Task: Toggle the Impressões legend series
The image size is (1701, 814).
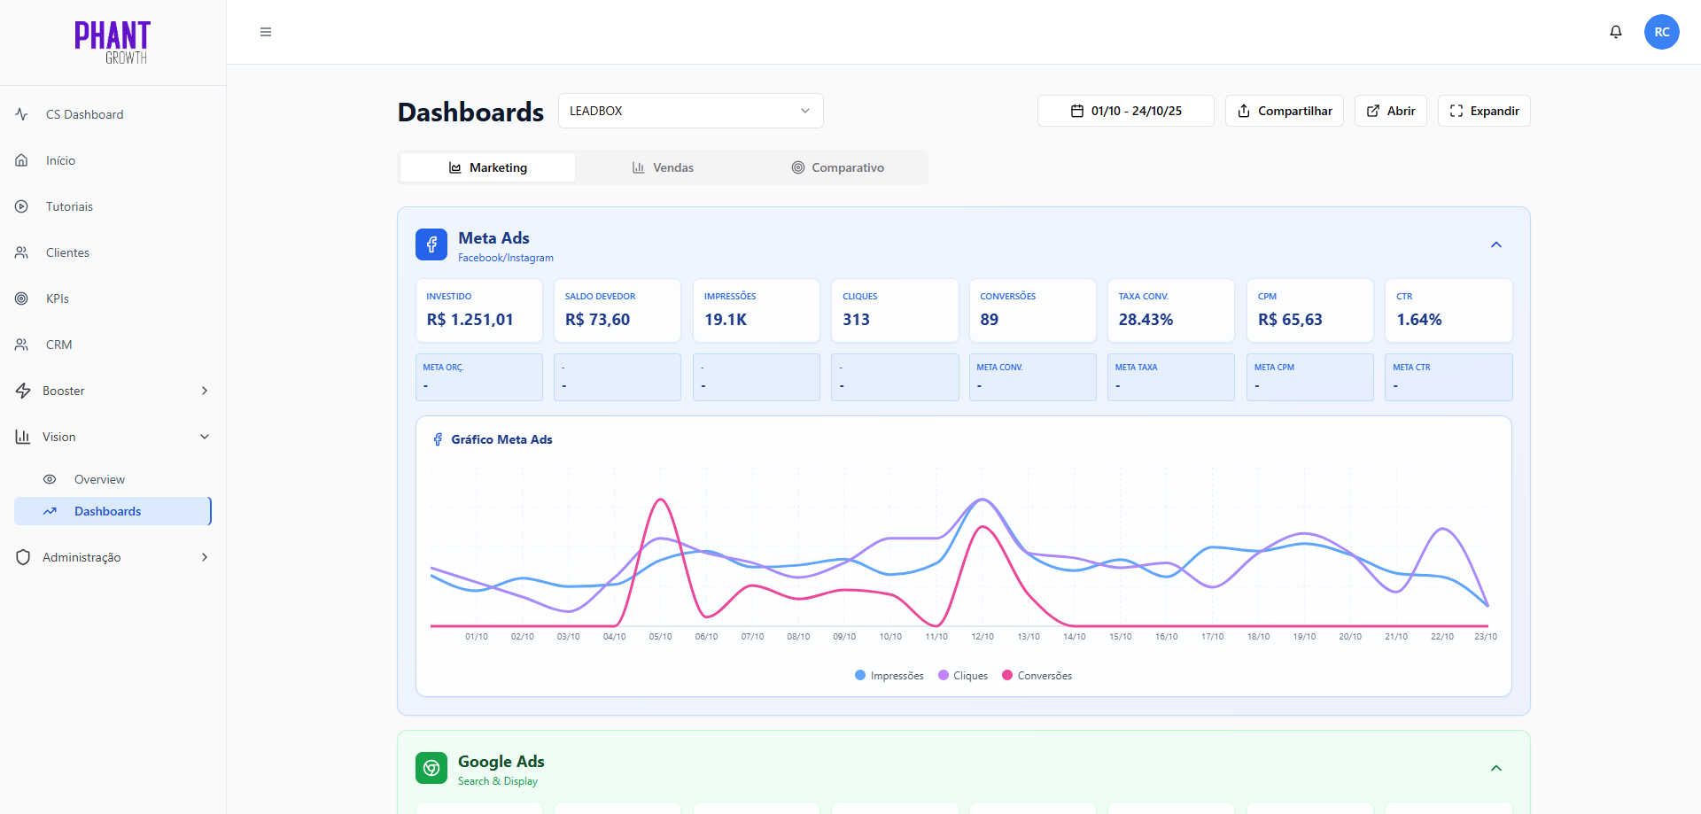Action: tap(889, 676)
